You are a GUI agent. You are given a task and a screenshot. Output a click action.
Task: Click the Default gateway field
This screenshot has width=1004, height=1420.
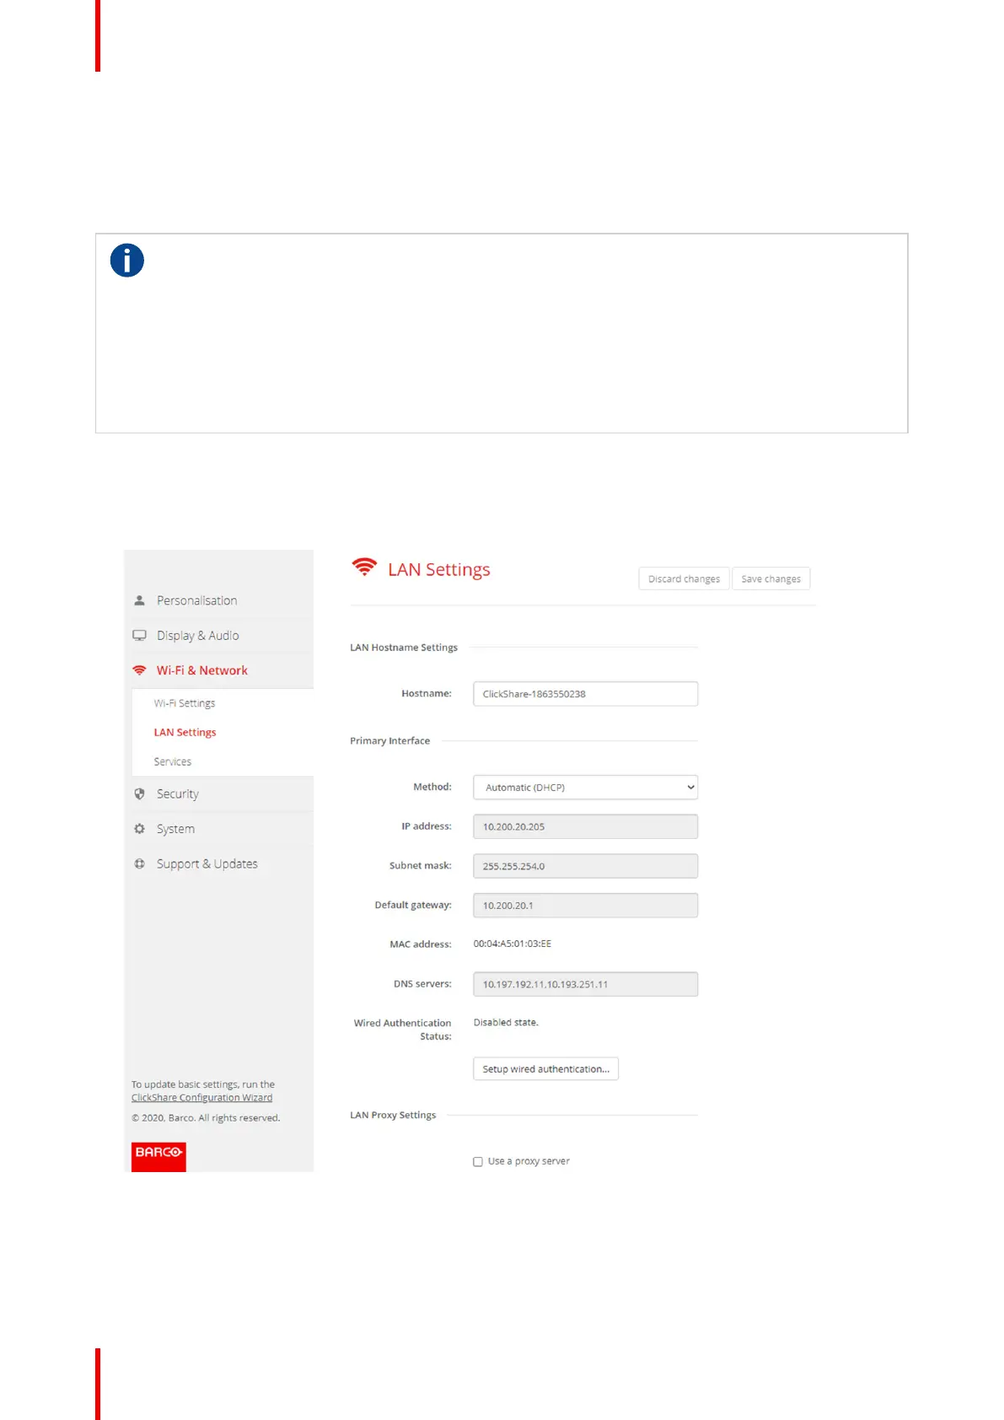coord(585,906)
